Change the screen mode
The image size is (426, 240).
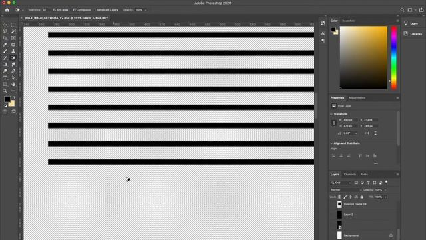click(13, 111)
